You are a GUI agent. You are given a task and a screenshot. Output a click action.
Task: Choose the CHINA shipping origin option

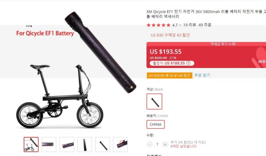pos(156,125)
